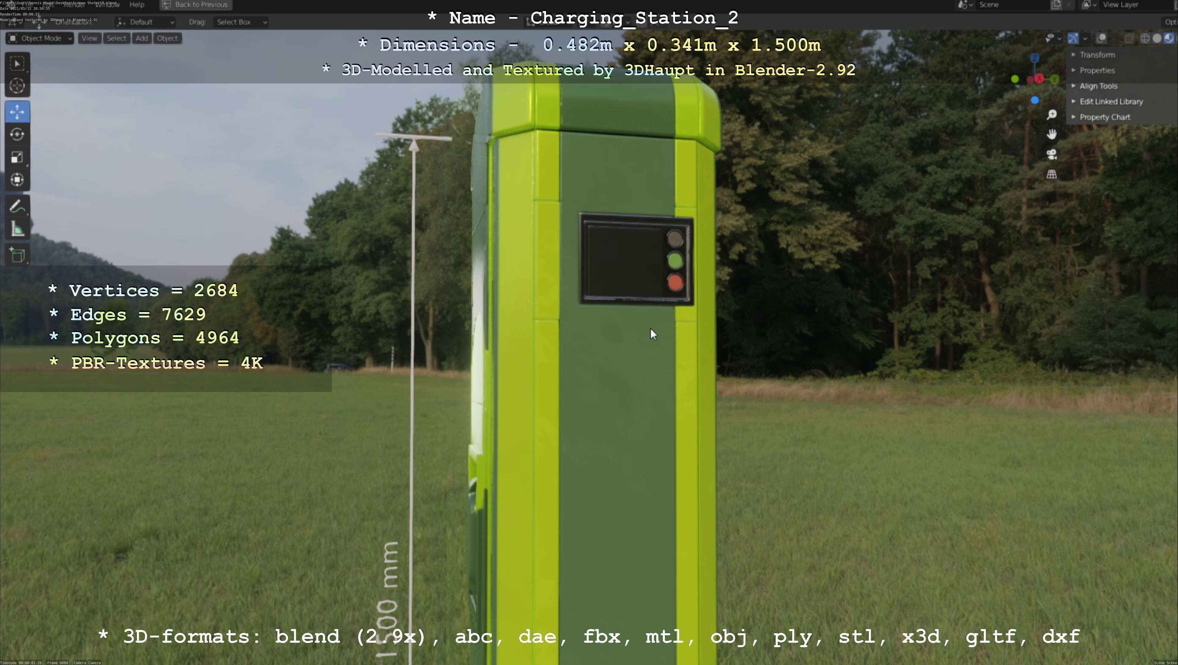Image resolution: width=1178 pixels, height=665 pixels.
Task: Open the view layer browse icon
Action: coord(1088,4)
